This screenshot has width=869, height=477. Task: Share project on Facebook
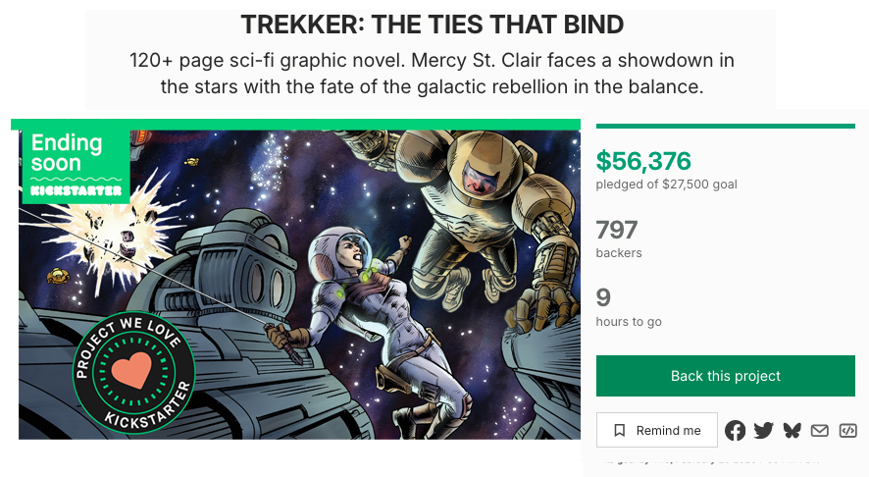tap(735, 430)
